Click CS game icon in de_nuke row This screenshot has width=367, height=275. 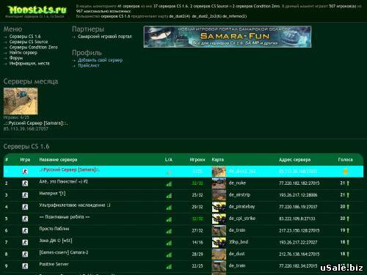click(x=25, y=183)
